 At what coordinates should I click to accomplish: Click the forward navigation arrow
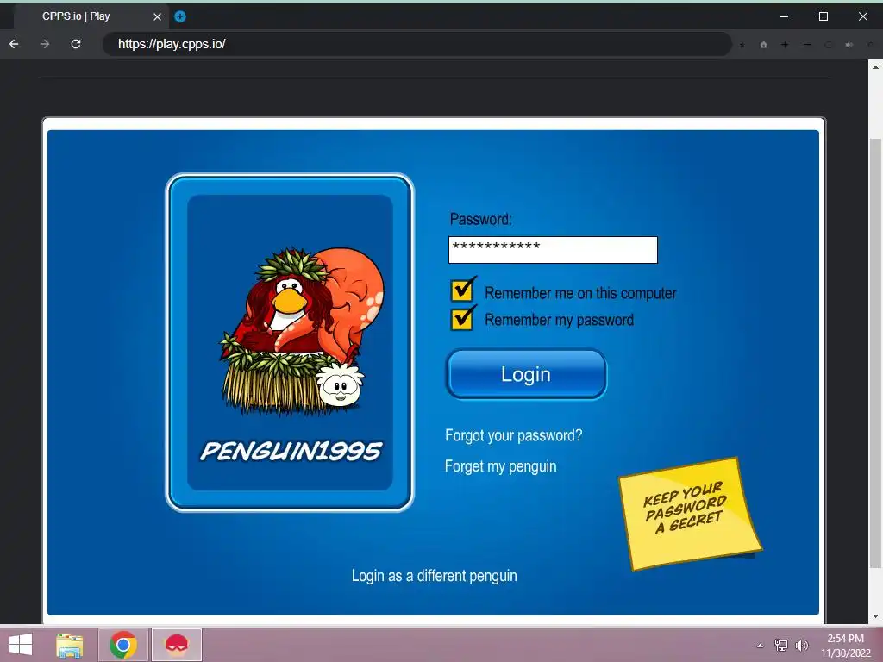point(45,44)
